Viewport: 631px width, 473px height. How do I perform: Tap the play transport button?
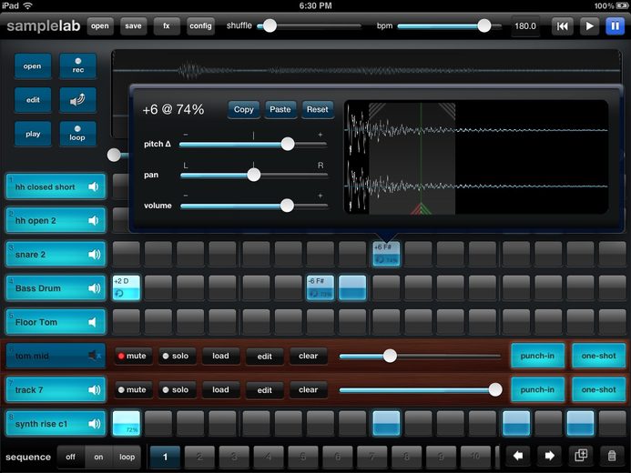[x=589, y=26]
